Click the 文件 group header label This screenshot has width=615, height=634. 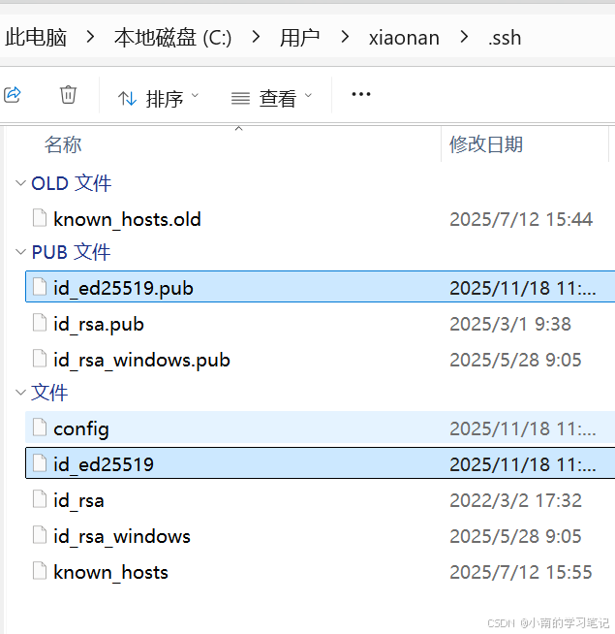(x=49, y=393)
